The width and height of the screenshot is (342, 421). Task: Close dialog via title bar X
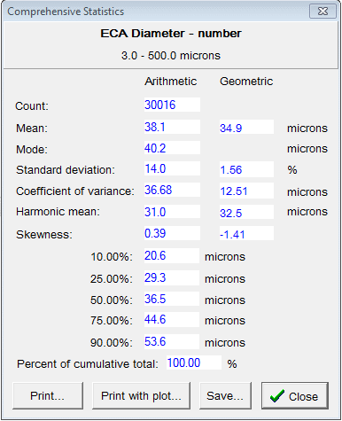tap(323, 12)
